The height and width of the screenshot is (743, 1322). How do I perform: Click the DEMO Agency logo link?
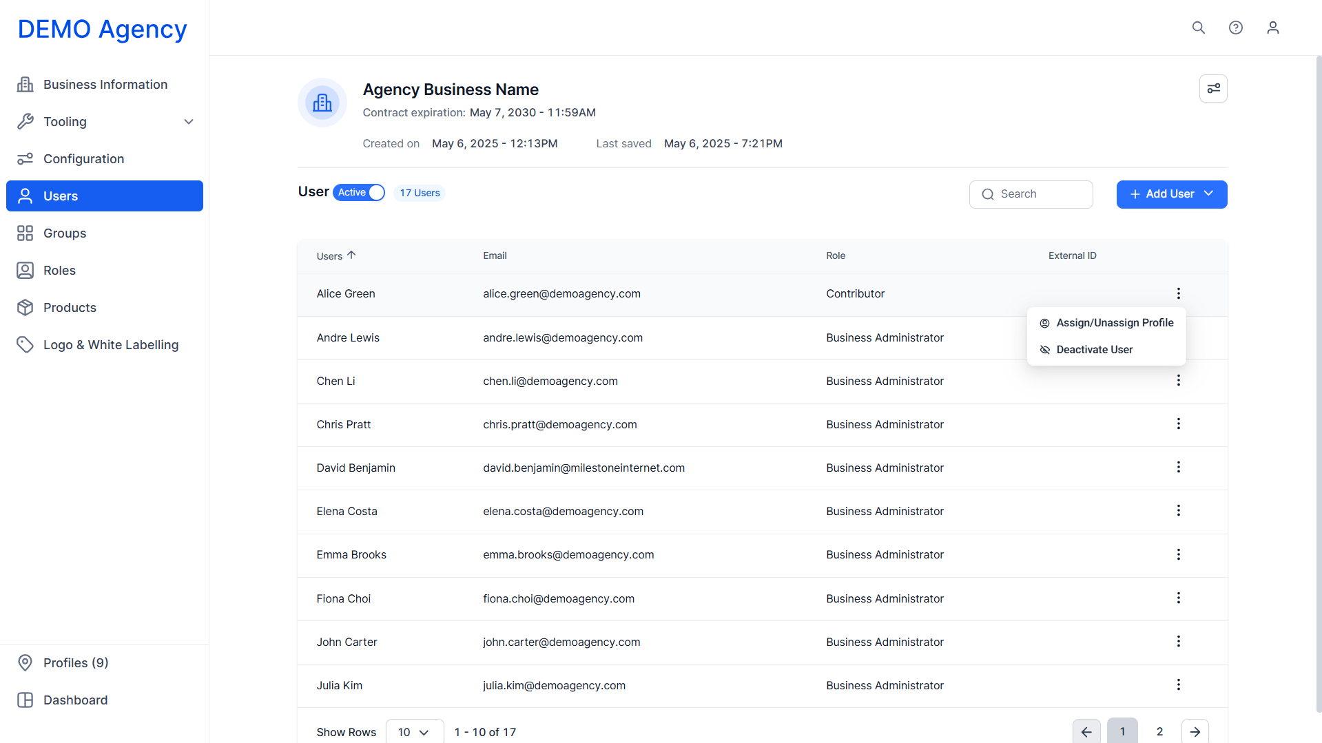pyautogui.click(x=103, y=29)
